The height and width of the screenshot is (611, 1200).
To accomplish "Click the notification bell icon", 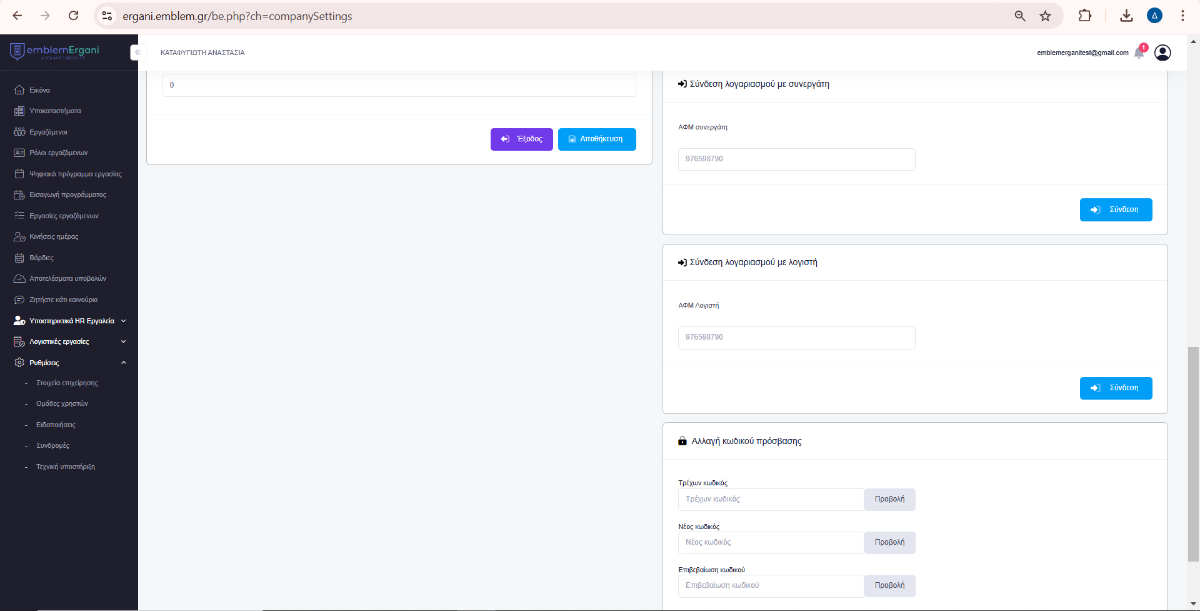I will pos(1139,53).
